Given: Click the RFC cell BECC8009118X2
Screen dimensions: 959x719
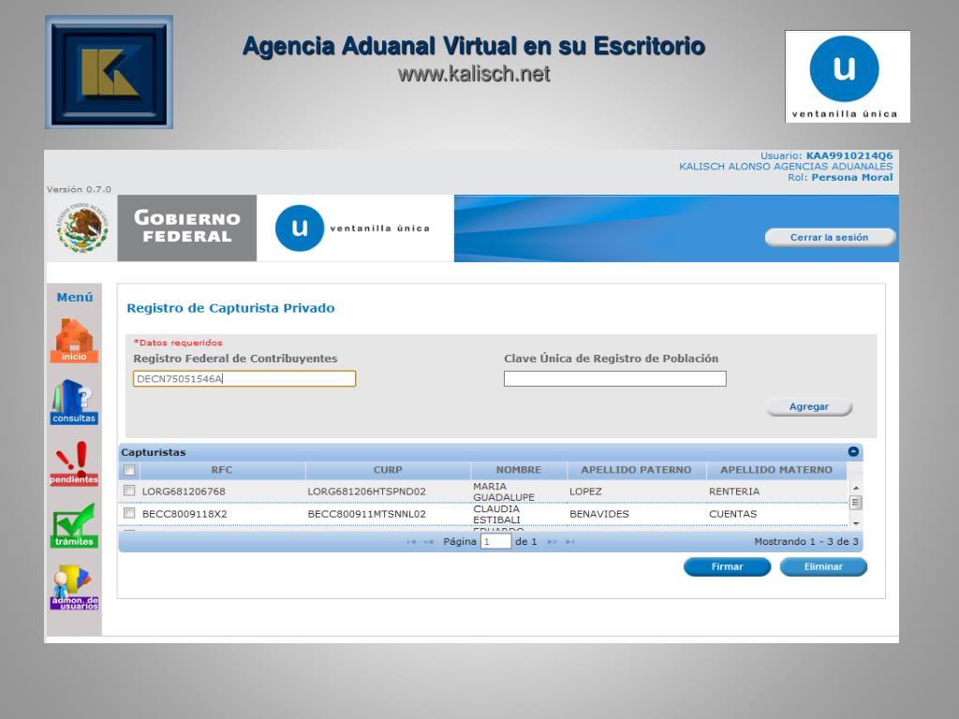Looking at the screenshot, I should [184, 514].
